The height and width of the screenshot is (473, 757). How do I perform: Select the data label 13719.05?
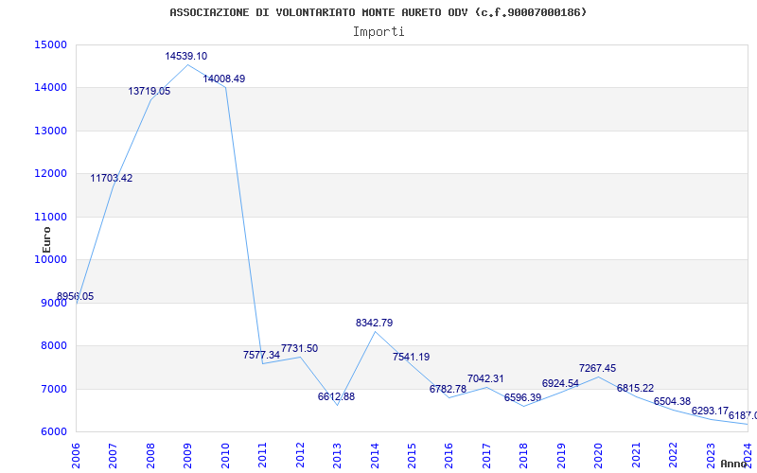coord(150,91)
